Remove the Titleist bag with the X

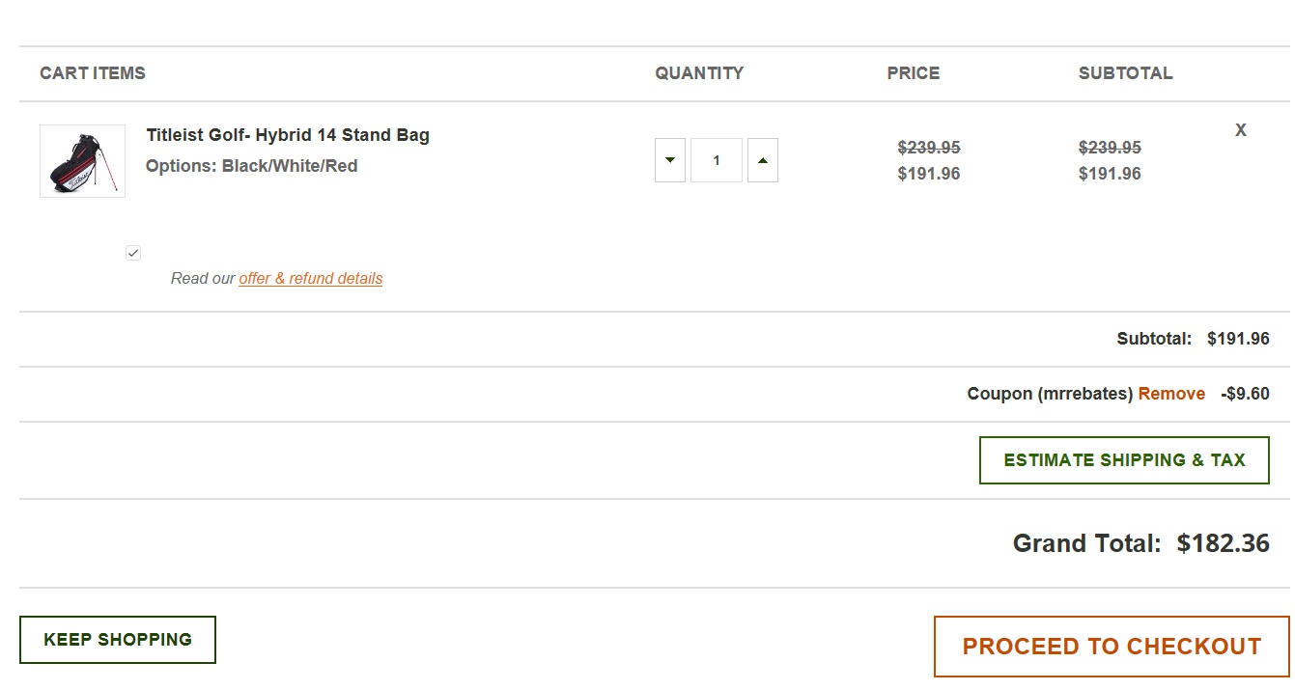click(1241, 130)
